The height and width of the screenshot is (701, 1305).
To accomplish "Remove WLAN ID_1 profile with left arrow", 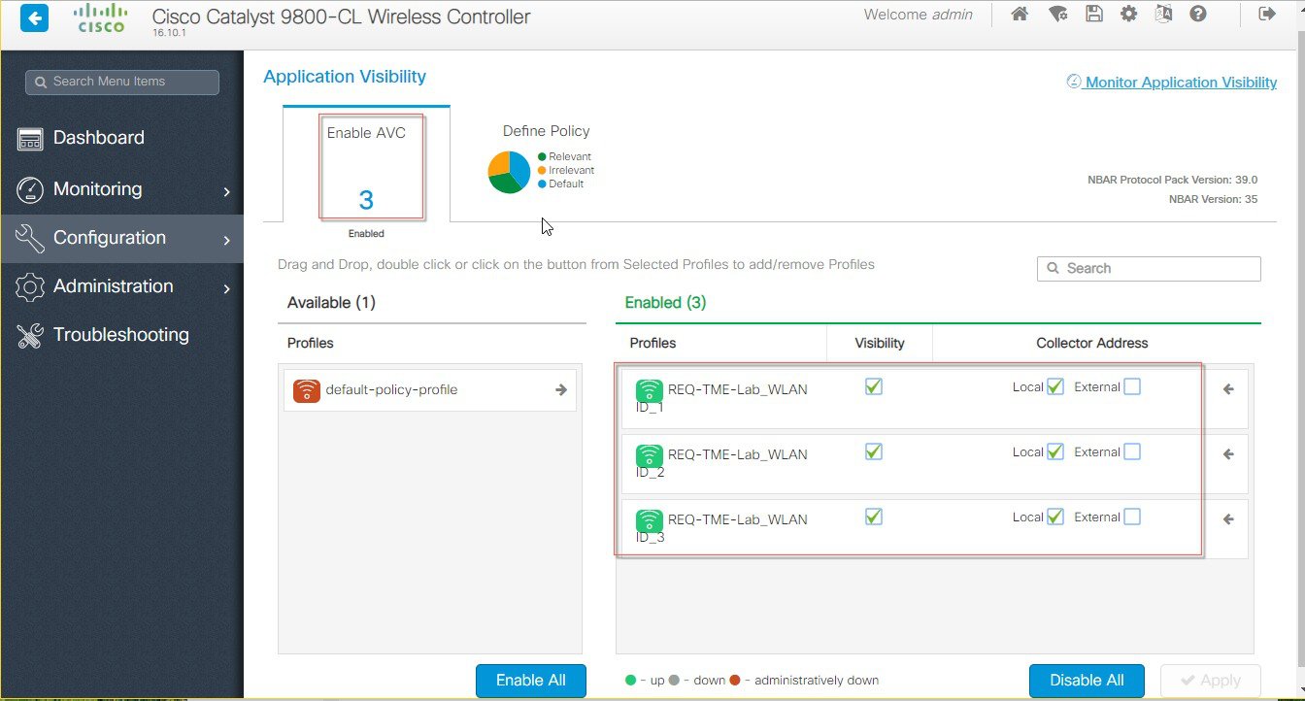I will [x=1228, y=389].
